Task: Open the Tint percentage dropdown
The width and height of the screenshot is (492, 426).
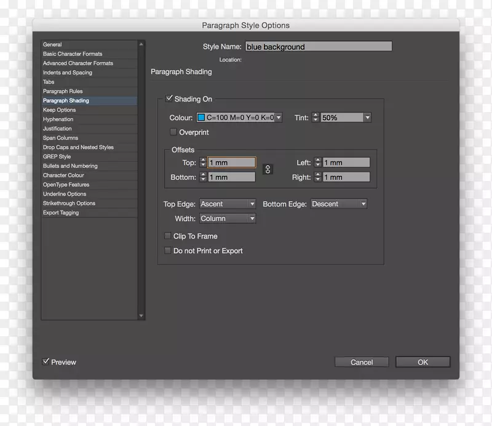Action: (x=367, y=118)
